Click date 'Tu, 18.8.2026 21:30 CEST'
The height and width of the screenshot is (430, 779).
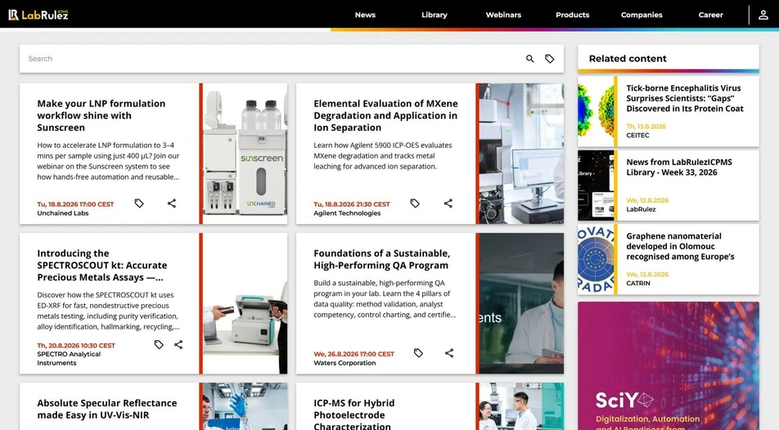click(x=352, y=204)
